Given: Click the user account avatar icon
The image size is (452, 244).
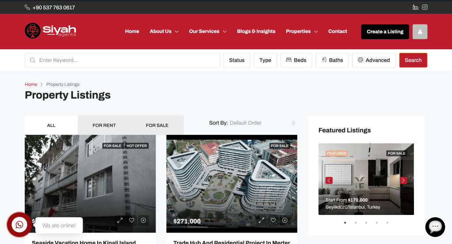Looking at the screenshot, I should tap(420, 32).
